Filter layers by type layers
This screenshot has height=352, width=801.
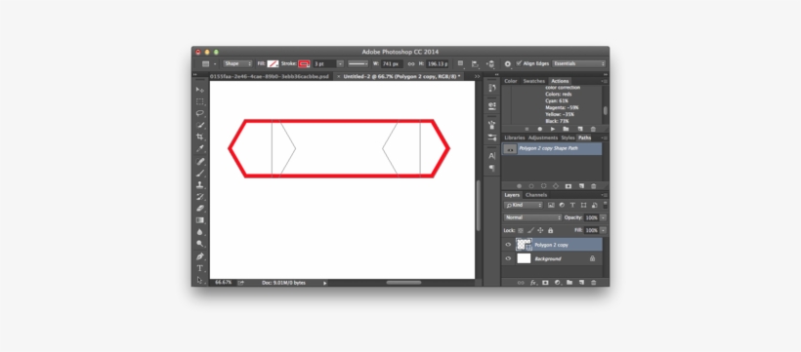572,205
